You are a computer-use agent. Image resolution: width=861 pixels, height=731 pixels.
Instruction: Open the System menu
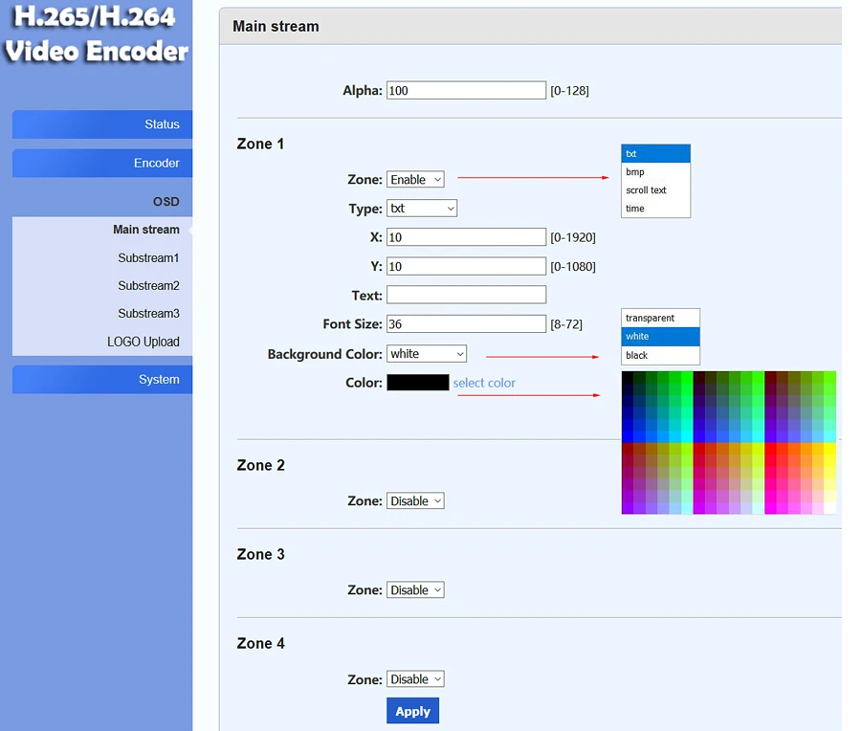pos(102,380)
